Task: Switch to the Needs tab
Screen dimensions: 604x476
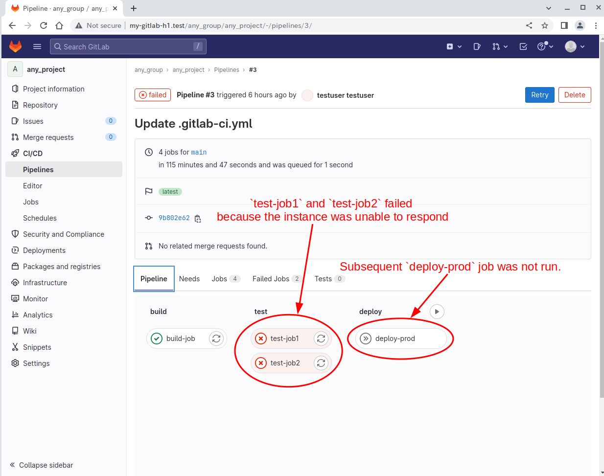Action: coord(189,279)
